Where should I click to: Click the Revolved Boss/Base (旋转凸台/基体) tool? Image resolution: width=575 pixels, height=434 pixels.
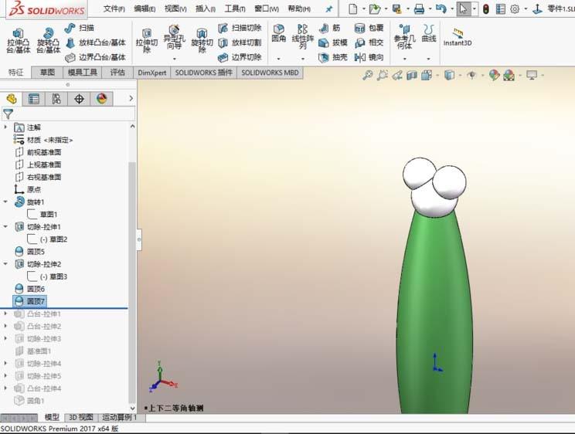(49, 41)
